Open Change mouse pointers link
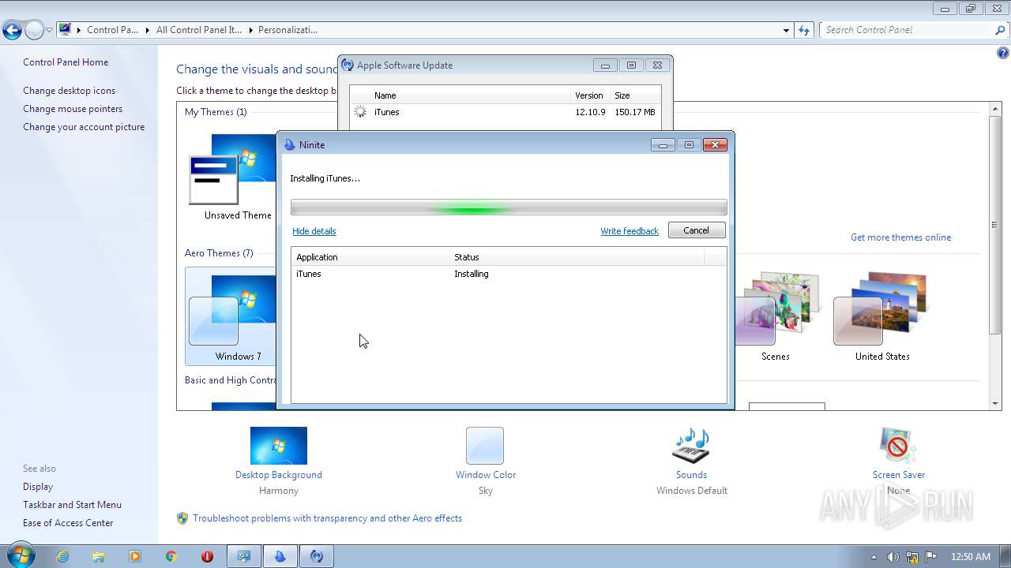The image size is (1011, 568). click(x=73, y=109)
